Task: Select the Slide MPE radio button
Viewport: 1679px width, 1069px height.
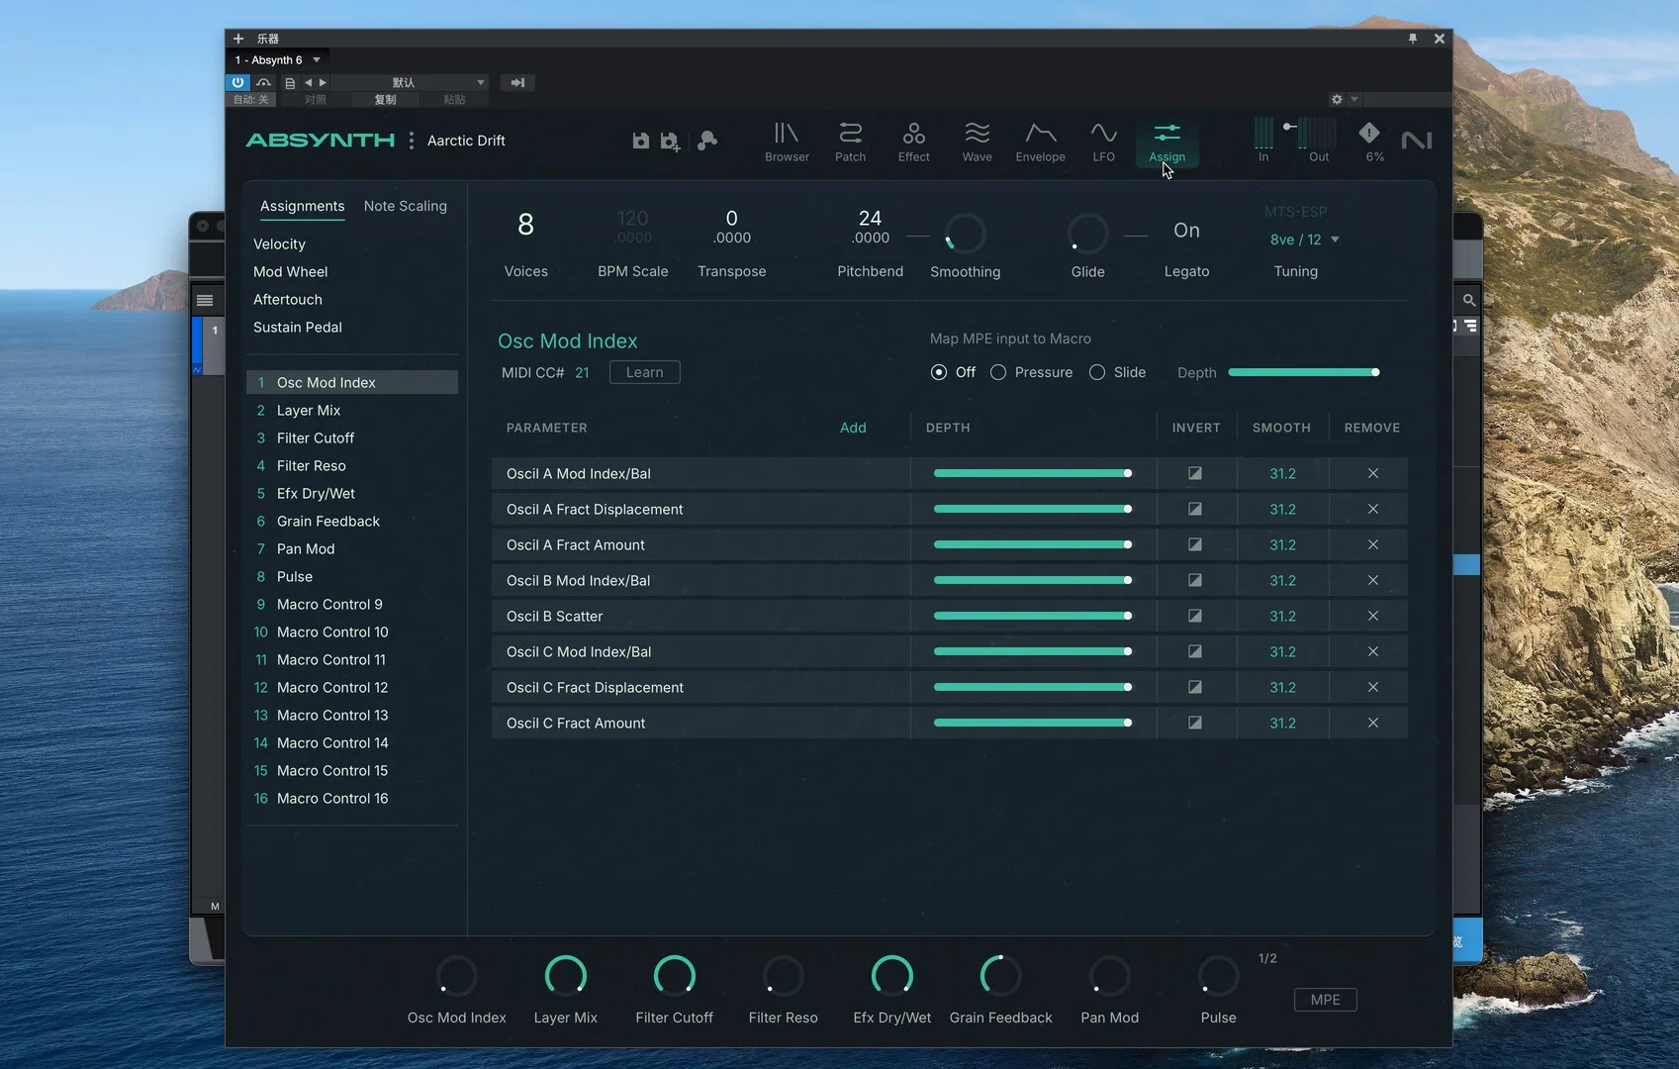Action: point(1097,372)
